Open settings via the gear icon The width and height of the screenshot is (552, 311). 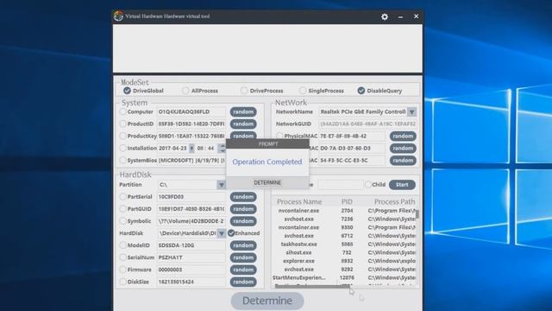pyautogui.click(x=385, y=16)
